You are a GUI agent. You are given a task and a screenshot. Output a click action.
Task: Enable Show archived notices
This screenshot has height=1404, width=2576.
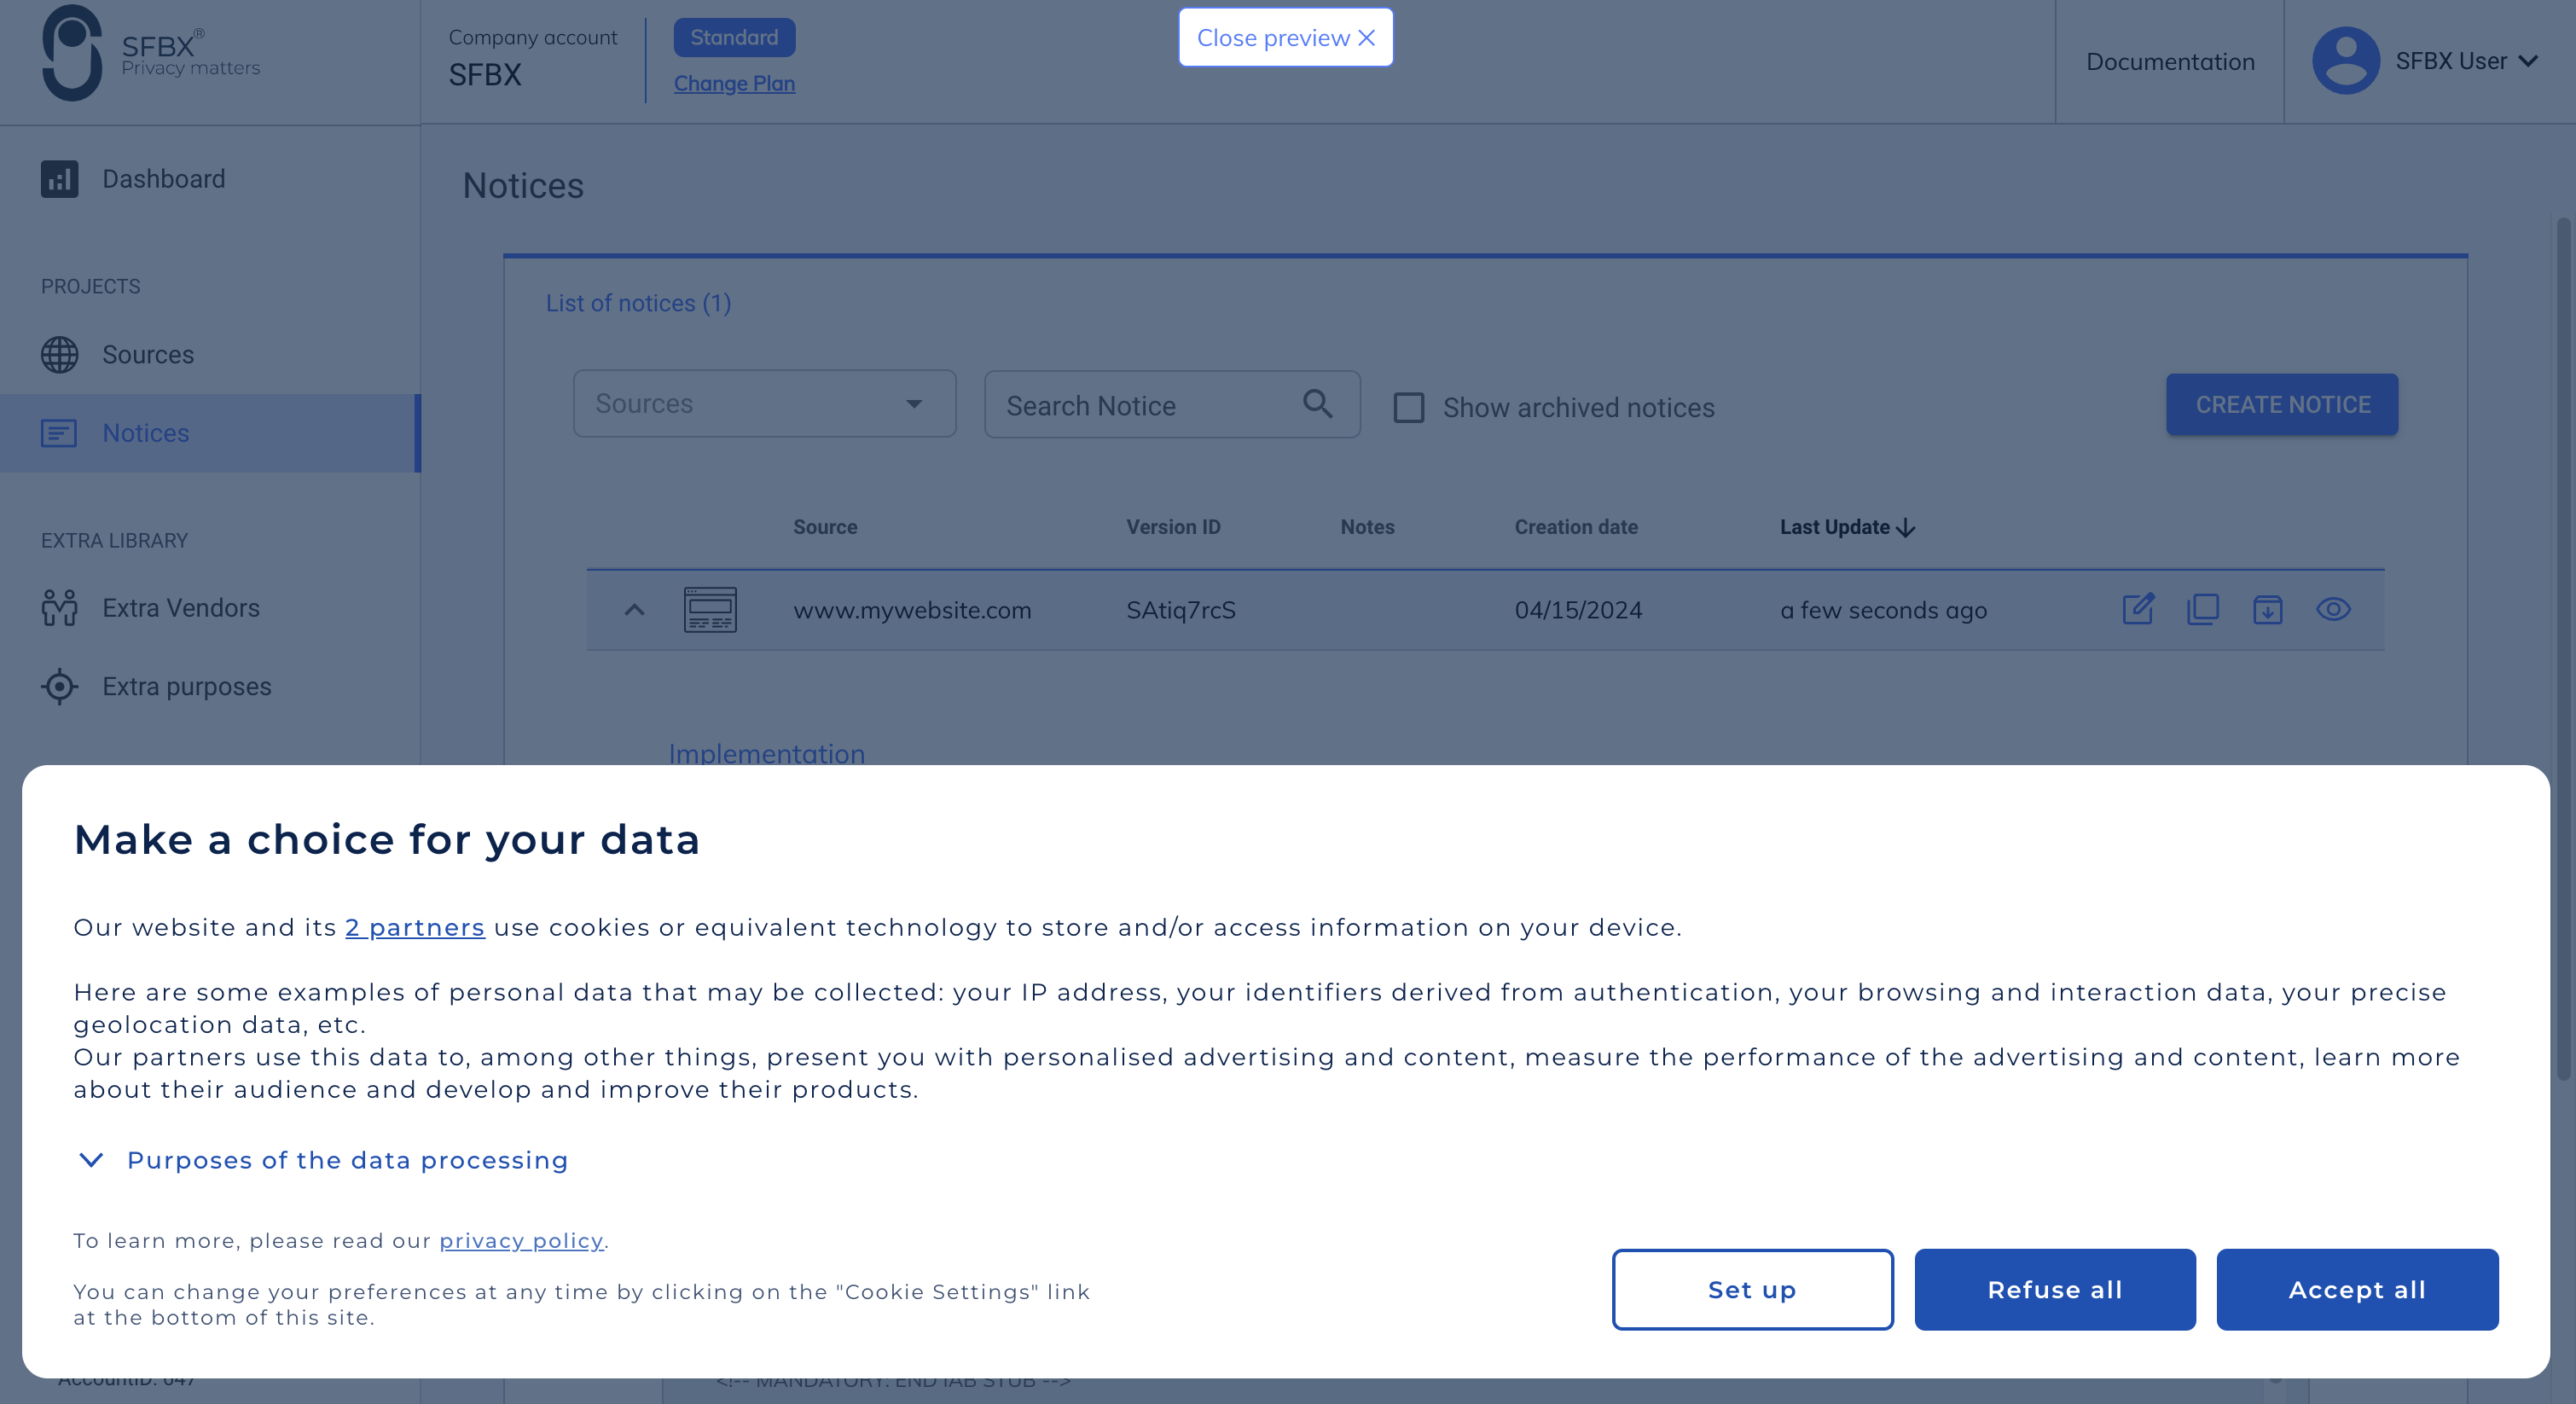[x=1409, y=408]
